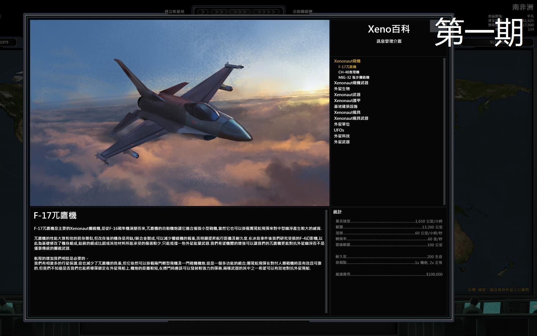
Task: Click the 加速 60 公里/小時/秒 row
Action: click(389, 233)
